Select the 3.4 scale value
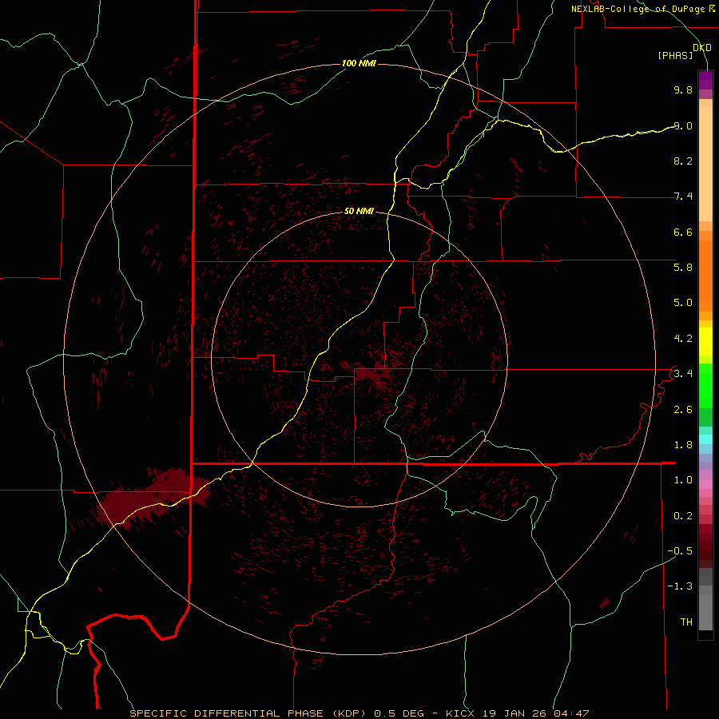Screen dimensions: 719x719 tap(683, 373)
